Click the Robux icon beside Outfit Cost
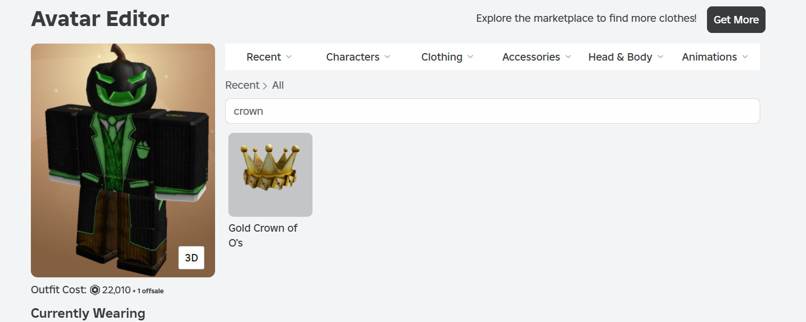This screenshot has height=322, width=806. 95,290
